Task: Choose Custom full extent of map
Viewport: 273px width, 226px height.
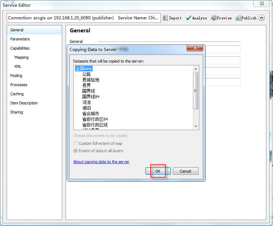Action: 98,143
